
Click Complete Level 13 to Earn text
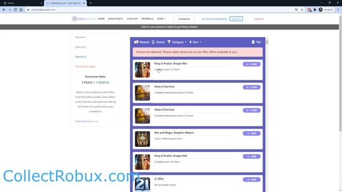click(x=167, y=162)
